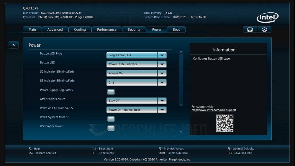Toggle USB S4/S5 Power checkbox

111,128
